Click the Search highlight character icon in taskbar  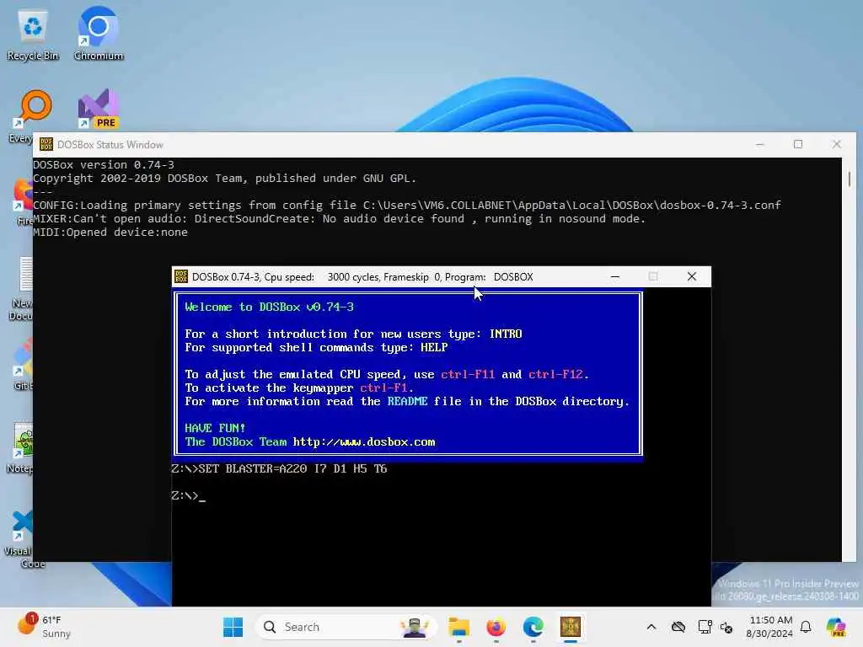coord(415,627)
